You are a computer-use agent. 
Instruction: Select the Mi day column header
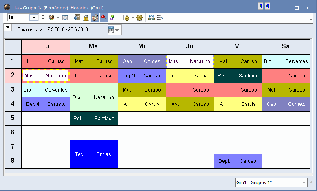pos(142,46)
